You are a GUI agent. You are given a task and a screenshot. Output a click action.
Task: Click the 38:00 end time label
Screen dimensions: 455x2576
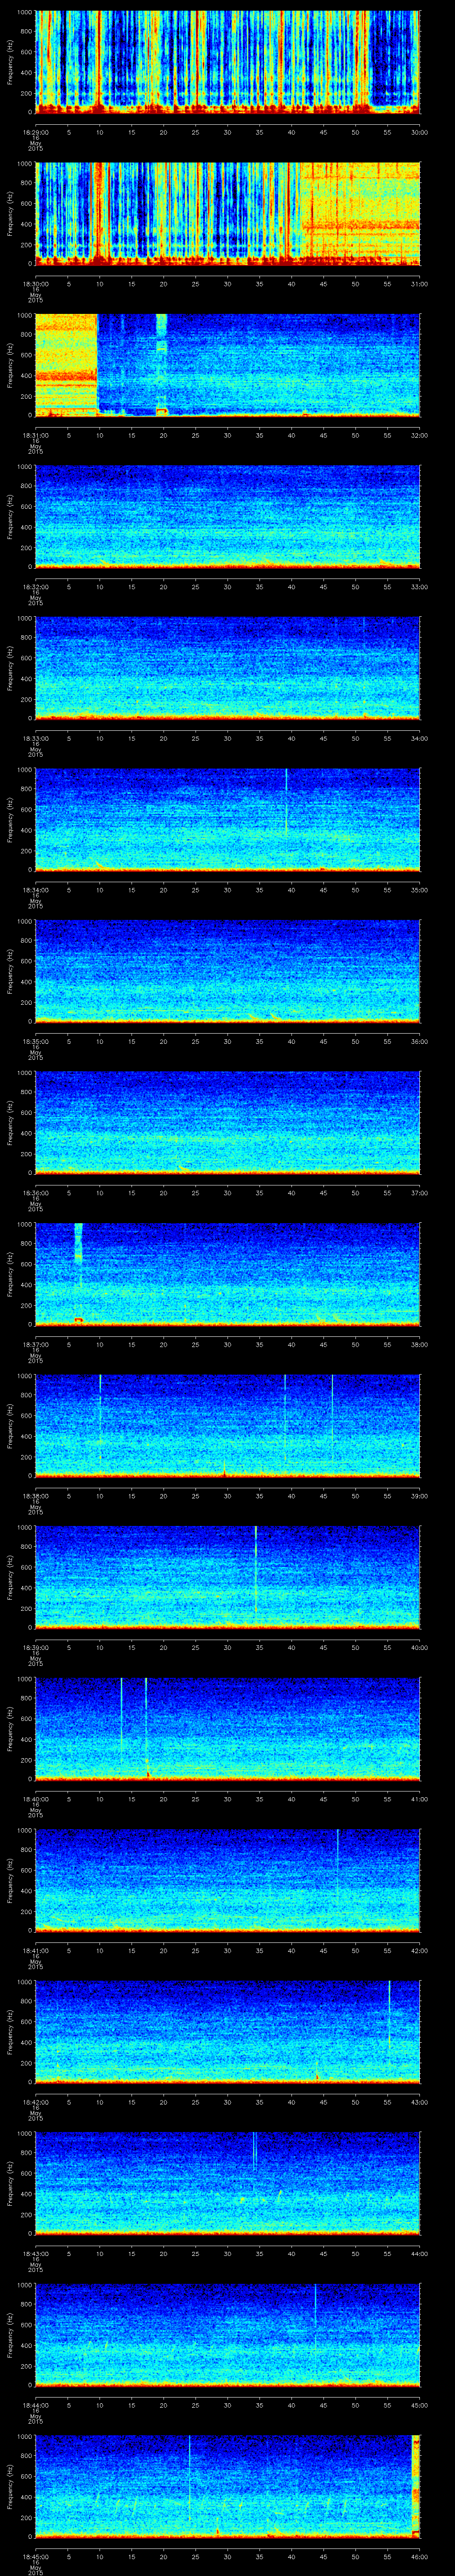pyautogui.click(x=419, y=1344)
